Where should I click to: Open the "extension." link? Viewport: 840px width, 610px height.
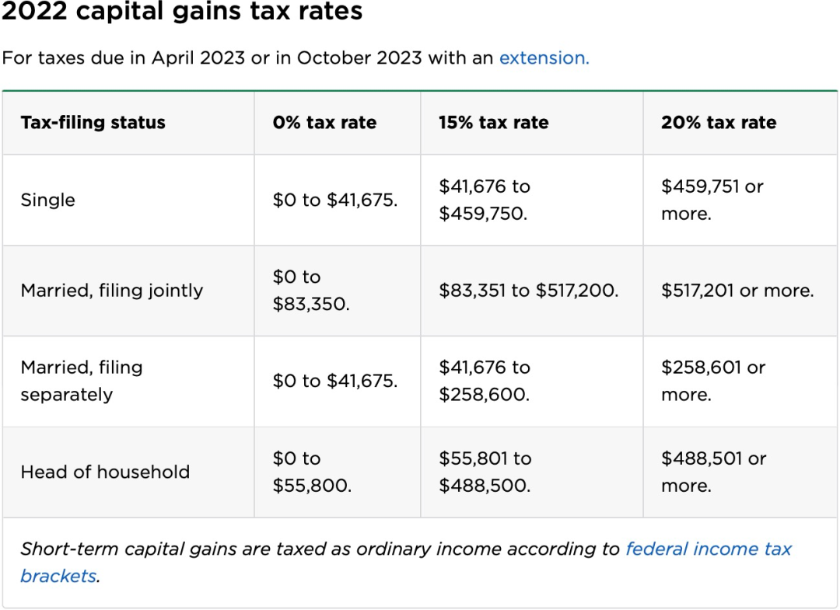[544, 58]
